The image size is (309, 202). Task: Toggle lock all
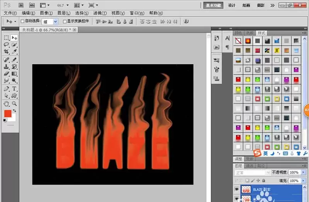click(x=264, y=180)
